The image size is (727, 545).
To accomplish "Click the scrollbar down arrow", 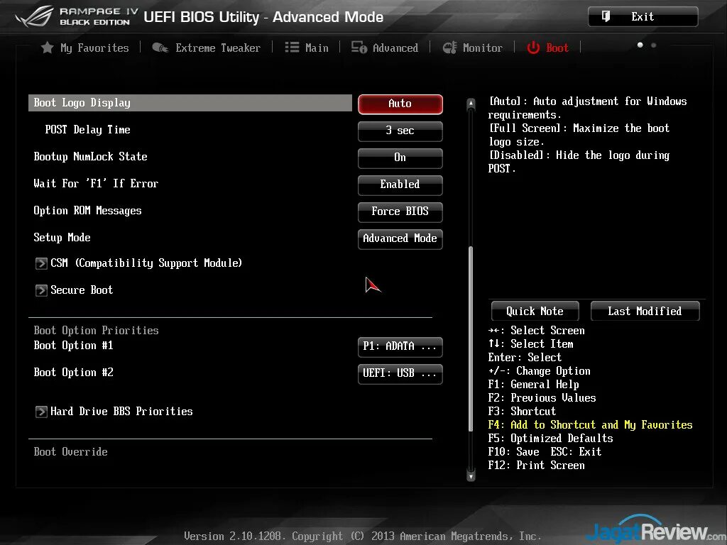I will coord(471,475).
